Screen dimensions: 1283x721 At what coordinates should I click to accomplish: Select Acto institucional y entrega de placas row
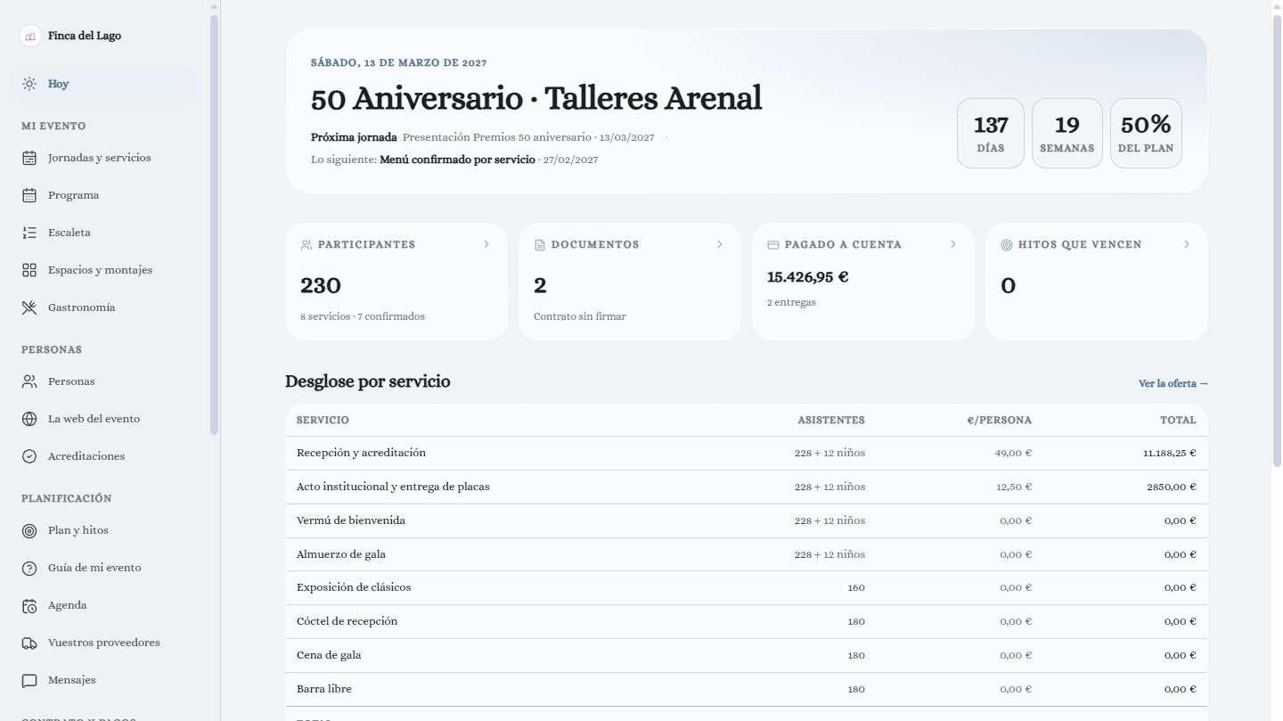747,487
